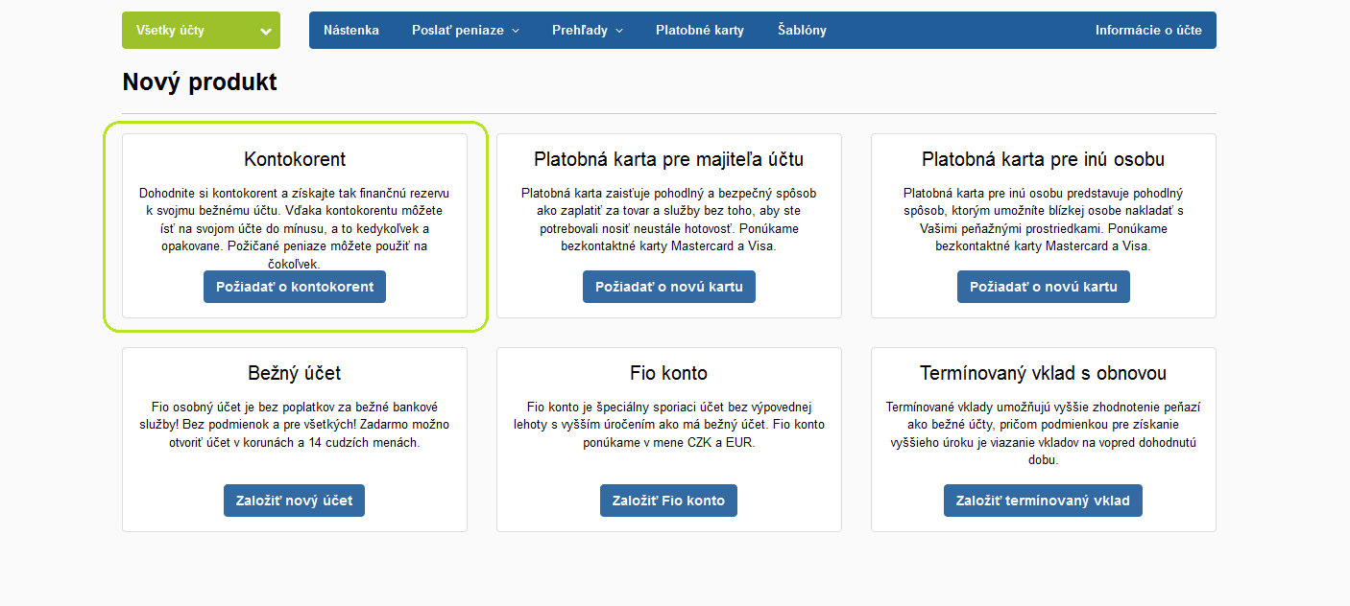1350x606 pixels.
Task: Click Založiť termínovaný vklad button
Action: 1044,501
